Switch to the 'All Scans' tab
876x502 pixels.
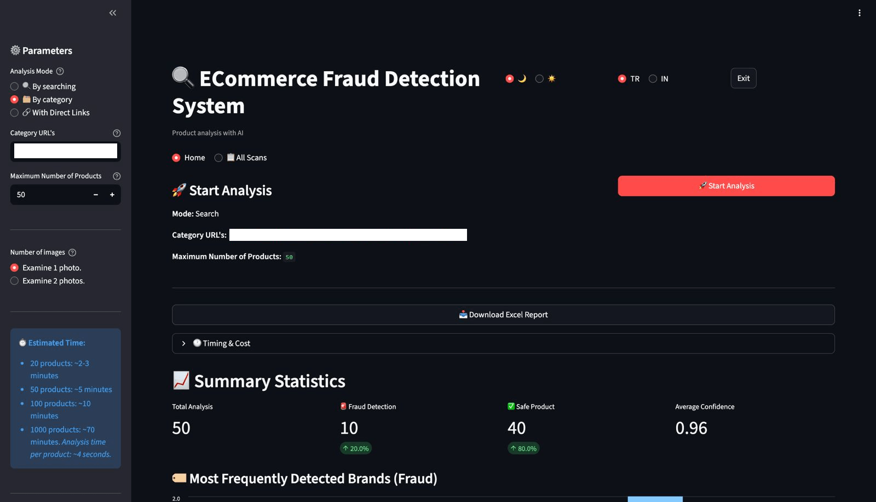tap(218, 158)
